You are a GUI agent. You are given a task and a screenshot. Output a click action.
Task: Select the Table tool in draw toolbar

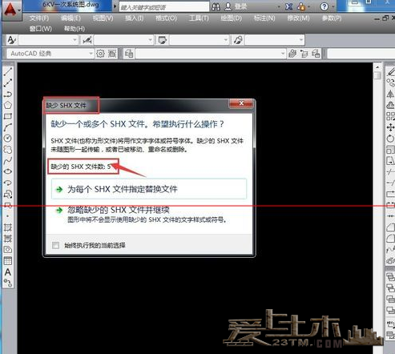click(x=8, y=260)
